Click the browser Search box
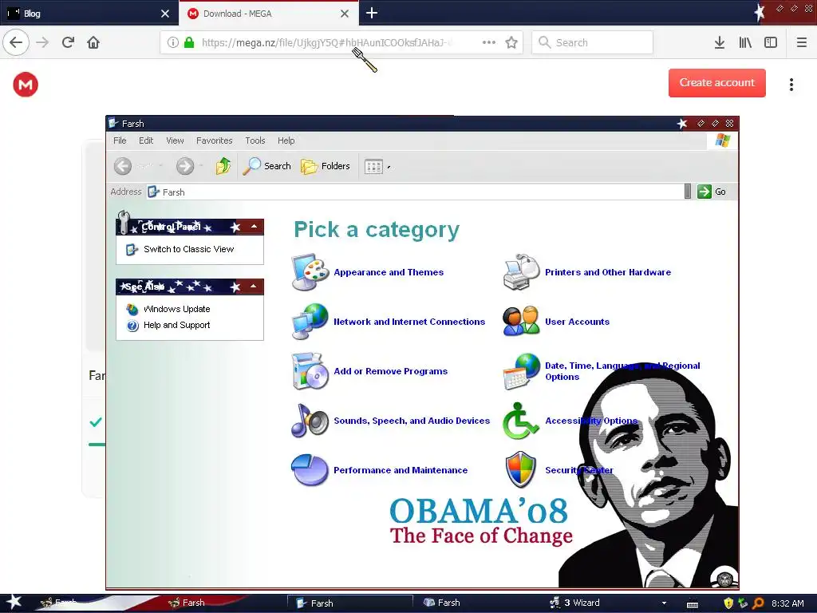This screenshot has height=613, width=817. tap(593, 42)
